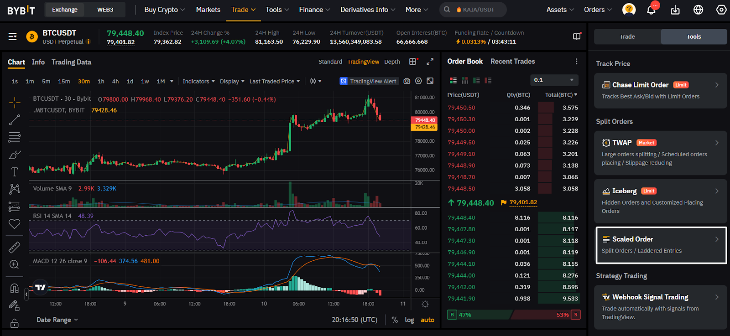The height and width of the screenshot is (336, 730).
Task: Open order book 0.1 grouping dropdown
Action: pos(554,80)
